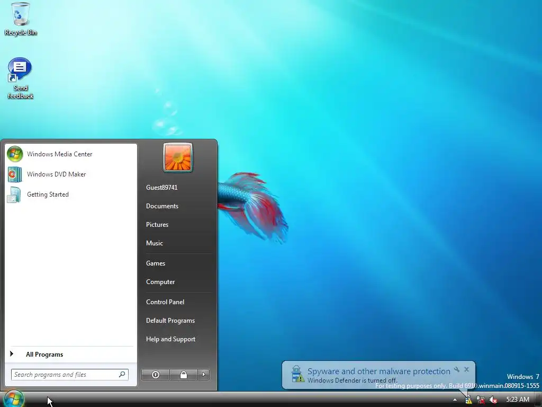The image size is (542, 407).
Task: Click the lock button in Start menu
Action: (184, 375)
